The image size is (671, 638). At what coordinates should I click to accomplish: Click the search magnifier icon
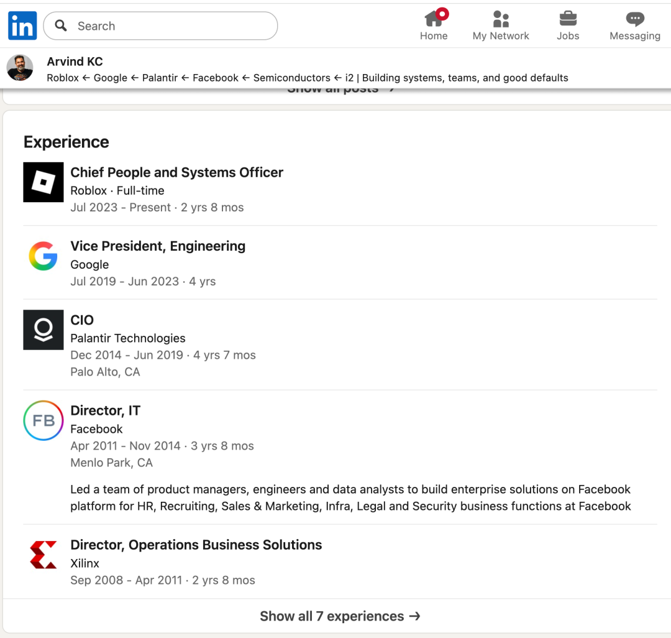(61, 25)
